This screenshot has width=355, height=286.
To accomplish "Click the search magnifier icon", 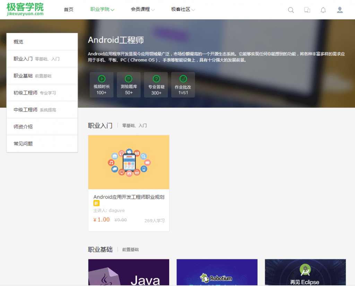I will (291, 10).
